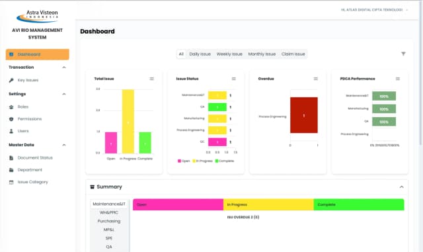Open Issue Status chart menu icon
Screen dimensions: 423x252
click(233, 79)
